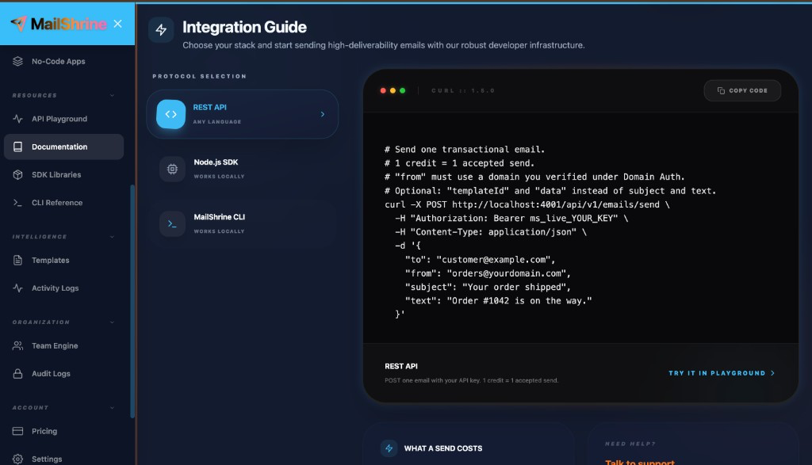
Task: Click the copy icon in Copy Code
Action: click(x=721, y=90)
